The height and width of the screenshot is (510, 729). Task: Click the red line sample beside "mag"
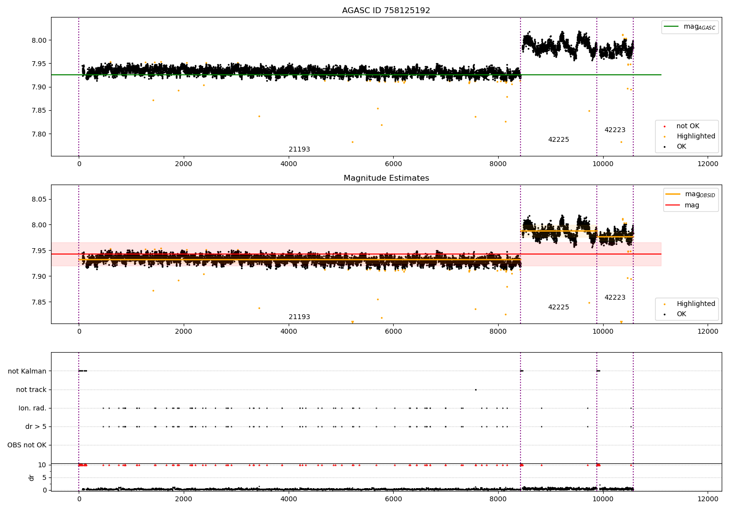click(x=673, y=205)
